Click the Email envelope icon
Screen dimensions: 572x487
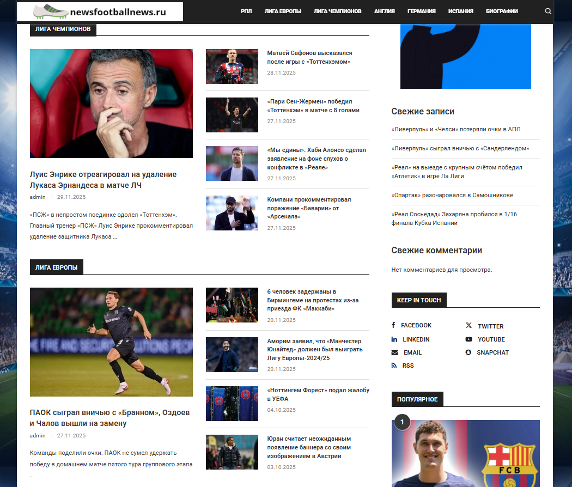[395, 352]
